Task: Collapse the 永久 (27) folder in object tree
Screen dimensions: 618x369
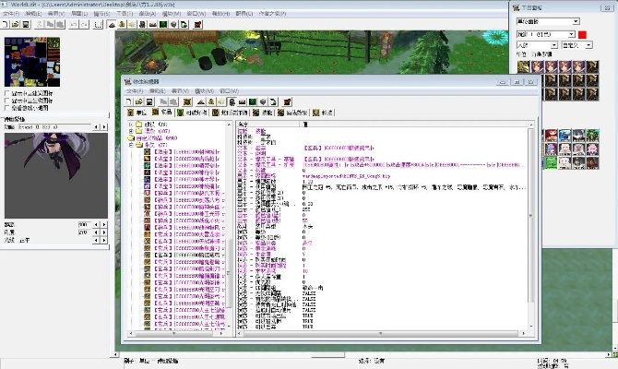Action: pyautogui.click(x=131, y=145)
